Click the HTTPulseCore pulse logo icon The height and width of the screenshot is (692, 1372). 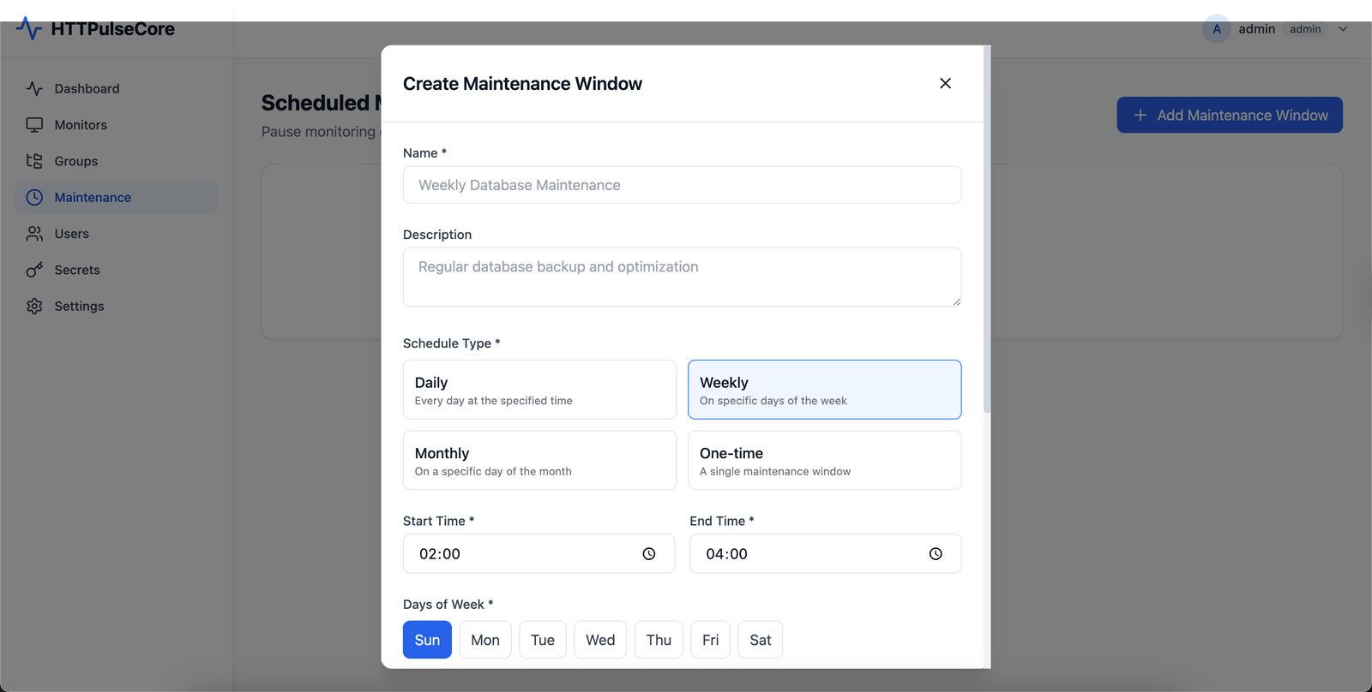tap(28, 29)
